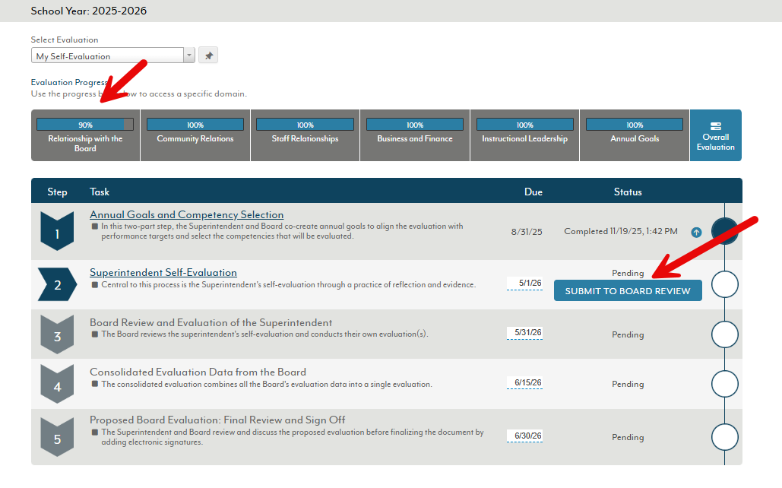Viewport: 782px width, 488px height.
Task: Click the pin icon beside the evaluation dropdown
Action: tap(208, 55)
